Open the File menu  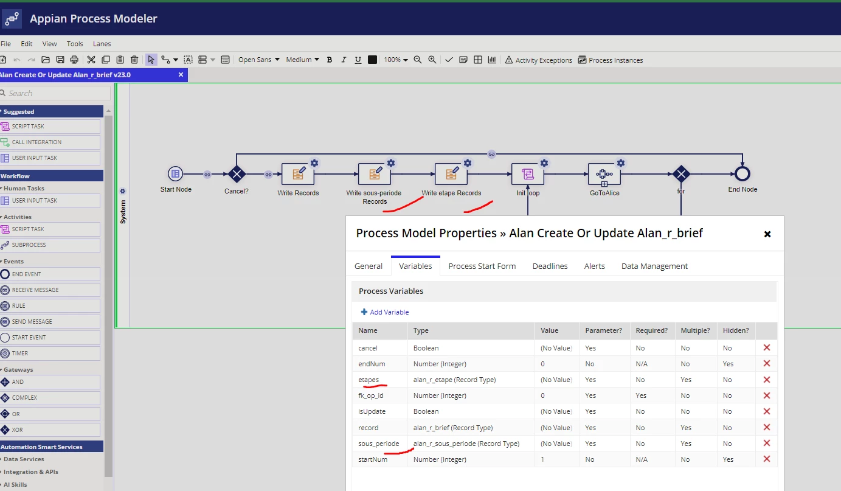coord(6,44)
